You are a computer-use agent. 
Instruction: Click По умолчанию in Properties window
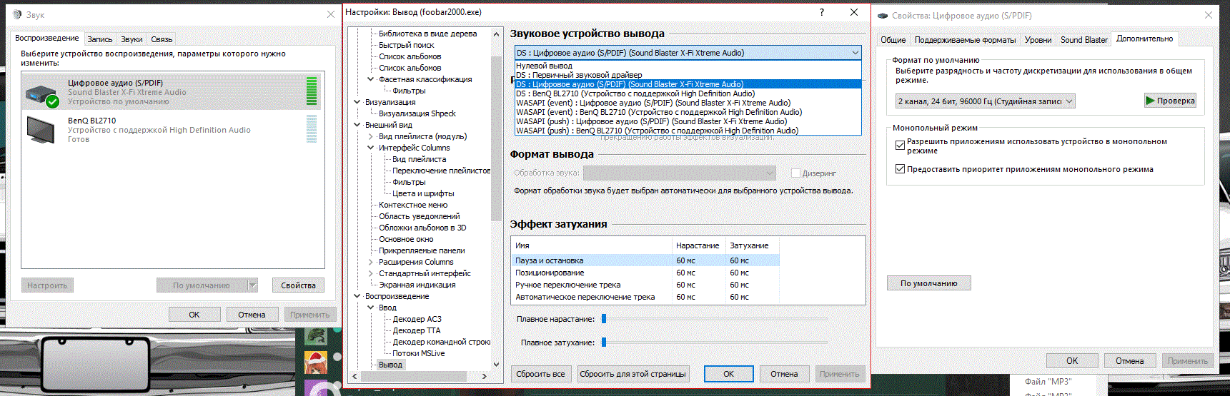pos(928,283)
